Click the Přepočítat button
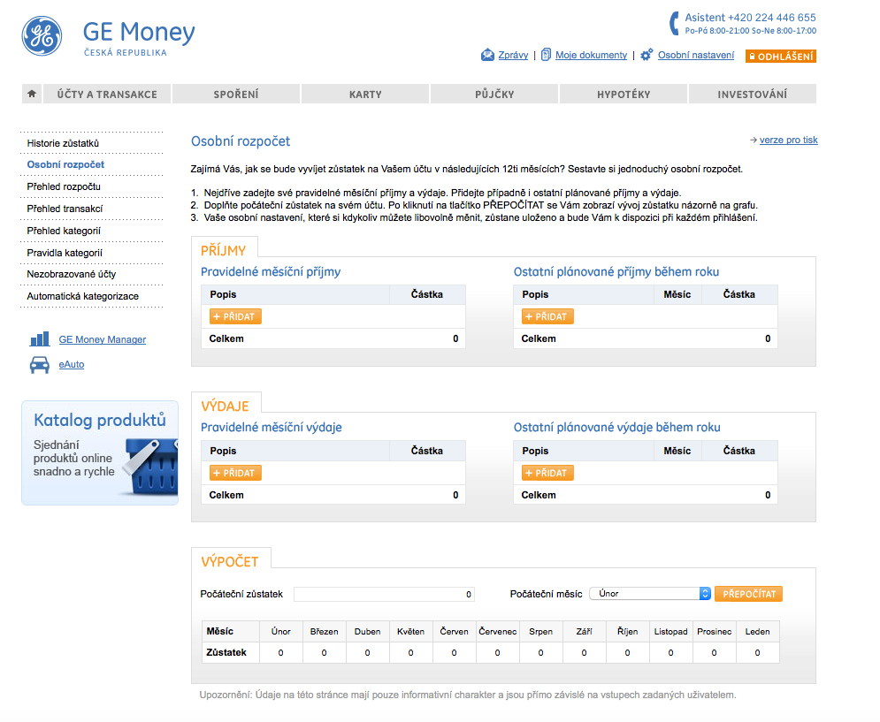Viewport: 880px width, 722px height. (x=749, y=594)
